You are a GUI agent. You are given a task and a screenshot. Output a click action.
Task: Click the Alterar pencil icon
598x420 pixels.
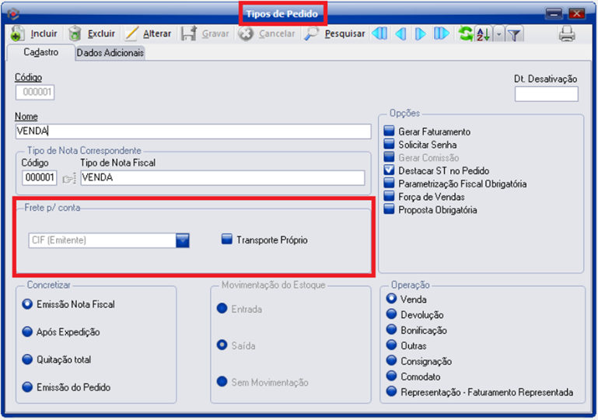point(131,34)
